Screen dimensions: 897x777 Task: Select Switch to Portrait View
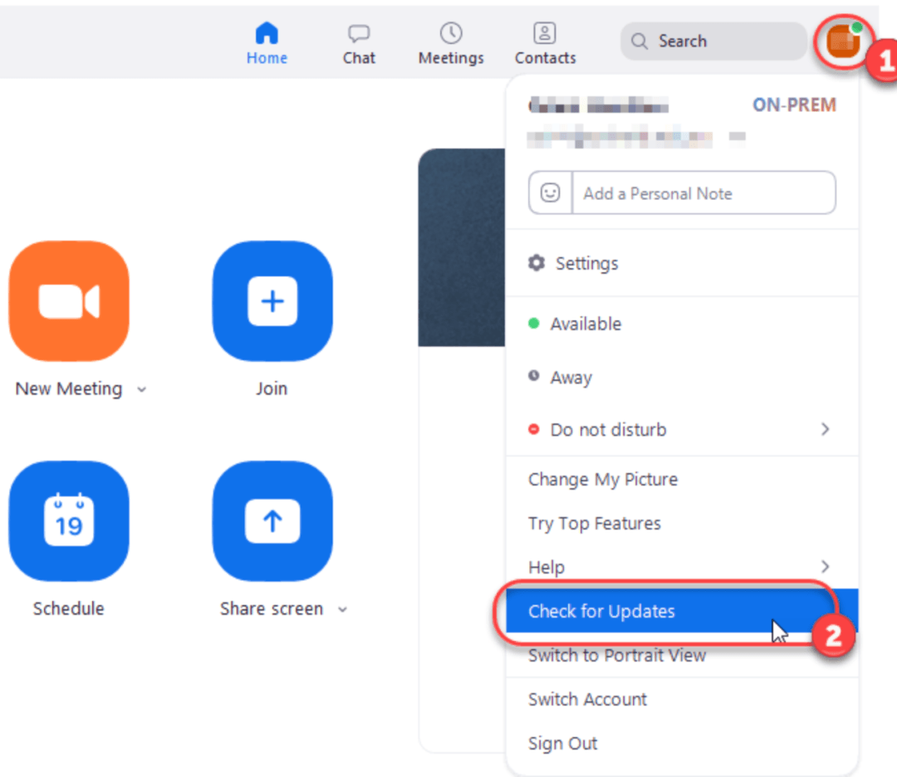[x=682, y=655]
